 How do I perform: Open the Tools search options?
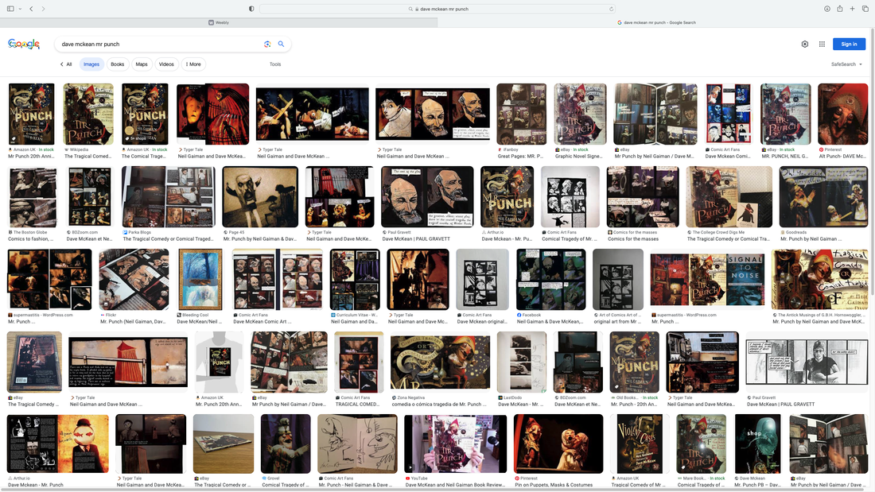click(275, 64)
